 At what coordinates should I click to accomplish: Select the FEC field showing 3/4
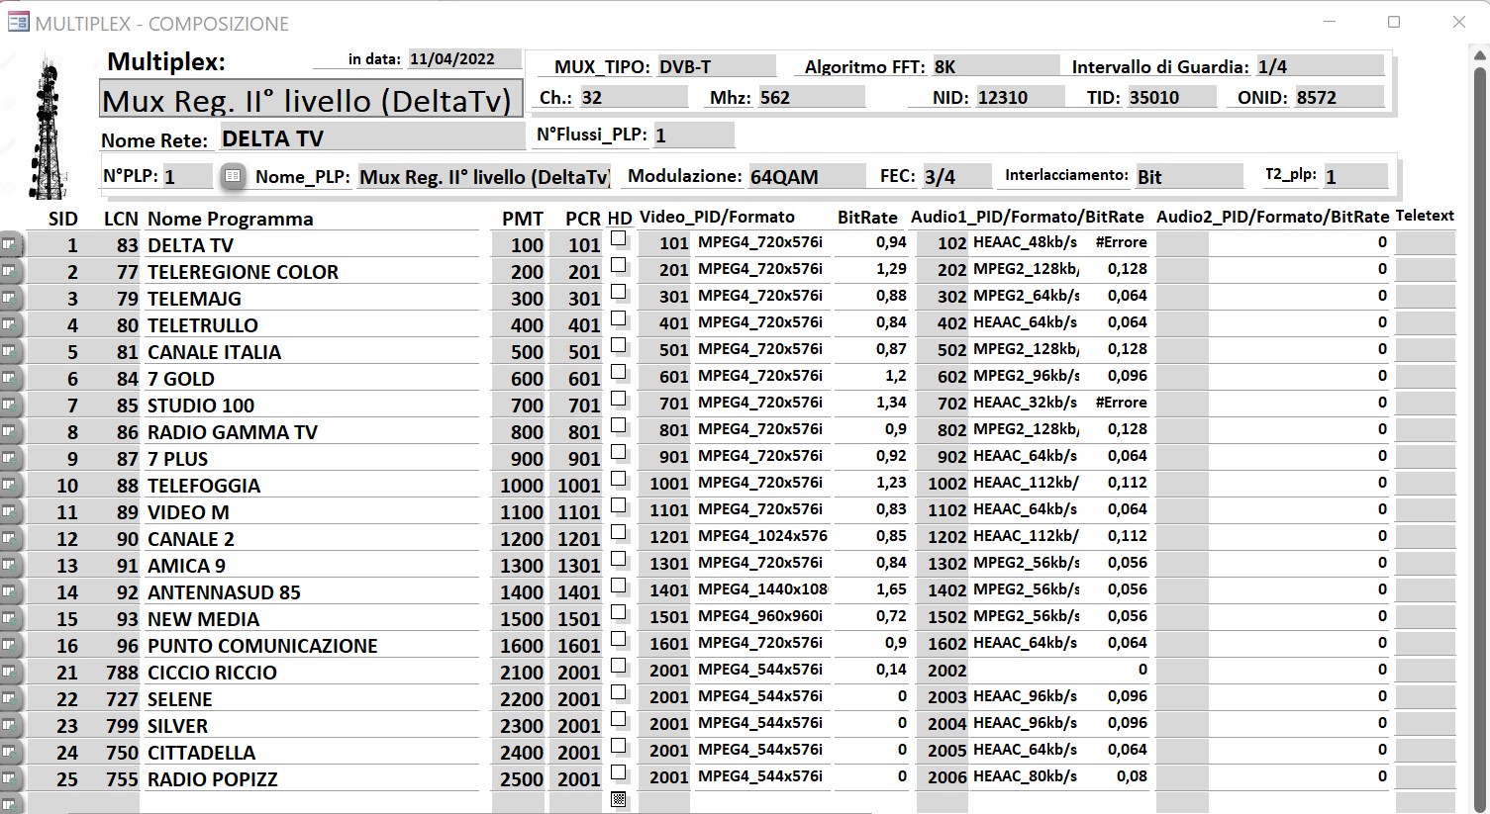[x=956, y=176]
